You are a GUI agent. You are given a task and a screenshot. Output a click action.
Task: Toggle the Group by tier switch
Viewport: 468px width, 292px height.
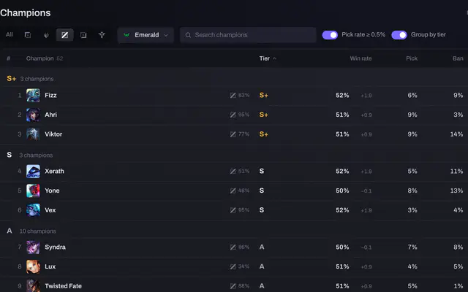[x=399, y=35]
